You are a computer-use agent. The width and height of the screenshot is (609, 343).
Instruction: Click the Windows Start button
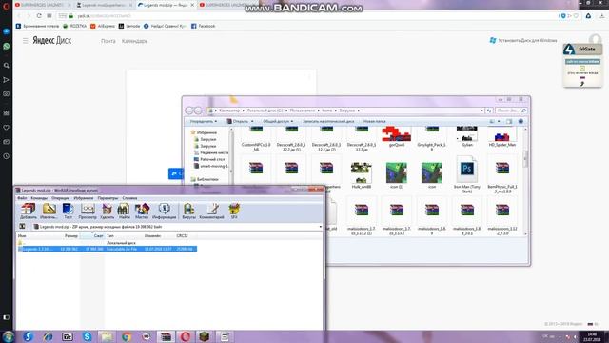[x=9, y=336]
